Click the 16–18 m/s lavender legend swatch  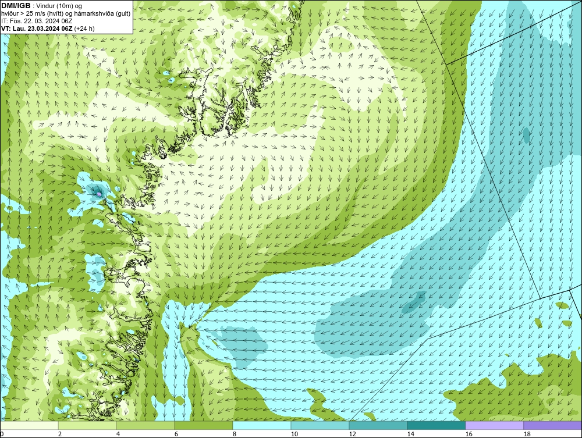click(x=494, y=425)
